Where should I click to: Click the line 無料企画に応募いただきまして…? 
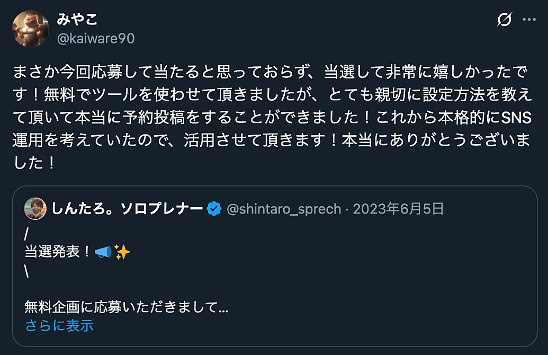click(x=126, y=307)
